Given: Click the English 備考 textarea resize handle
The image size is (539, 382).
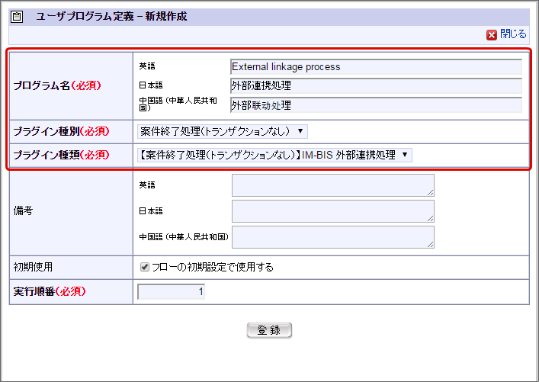Looking at the screenshot, I should coord(431,193).
